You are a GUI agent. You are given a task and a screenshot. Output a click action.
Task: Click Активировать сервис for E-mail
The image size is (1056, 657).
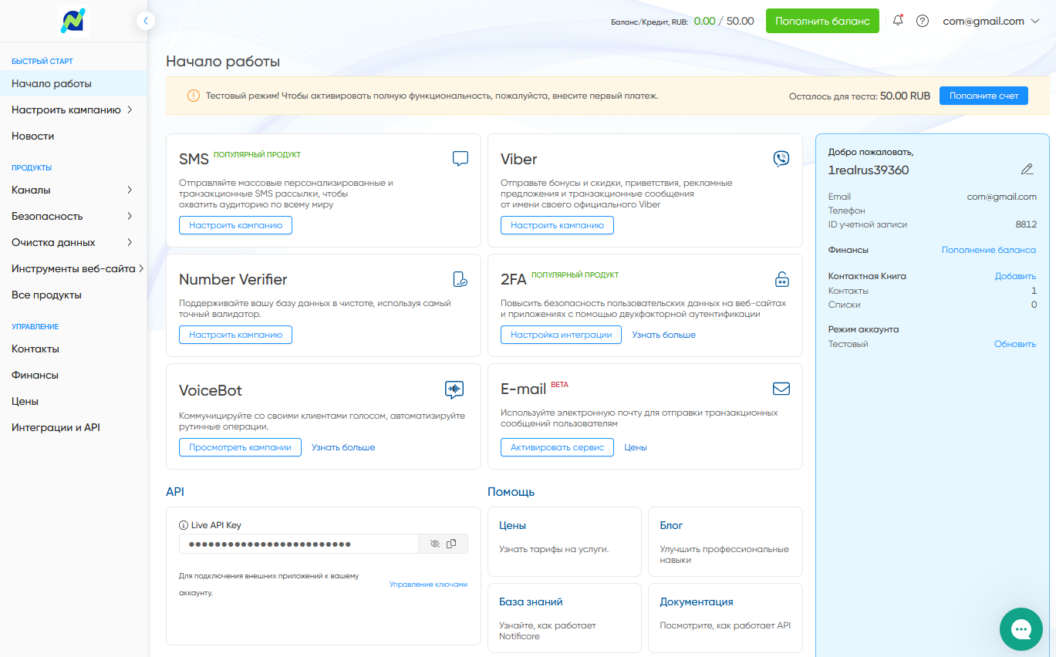pyautogui.click(x=557, y=447)
